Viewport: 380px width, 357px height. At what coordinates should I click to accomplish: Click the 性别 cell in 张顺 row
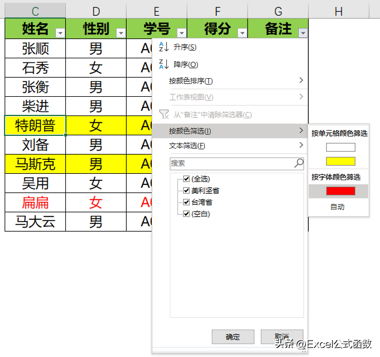[96, 48]
